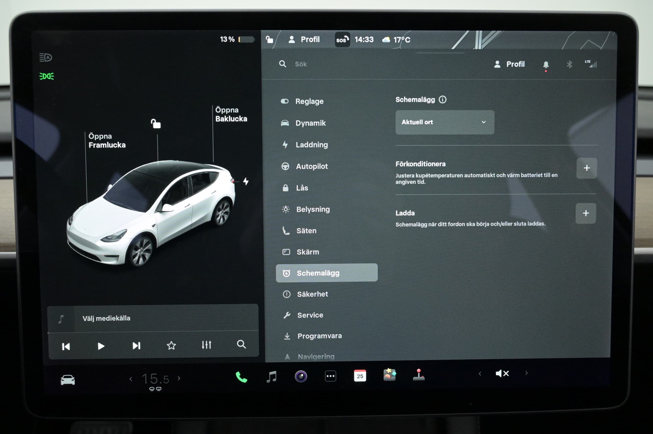Screen dimensions: 653x434
Task: Lower volume with left chevron
Action: [480, 374]
